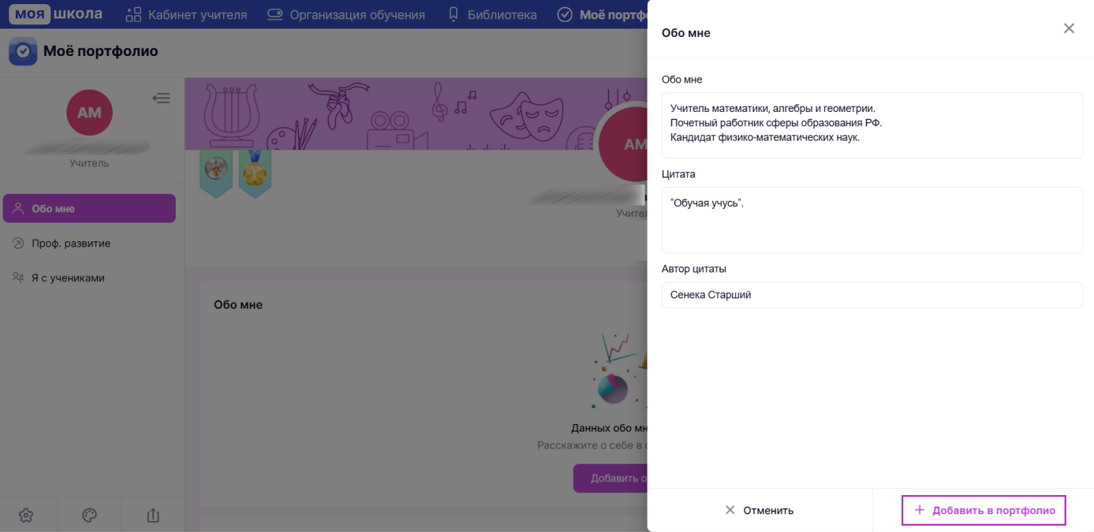Open settings via the gear icon
1094x532 pixels.
pos(26,516)
